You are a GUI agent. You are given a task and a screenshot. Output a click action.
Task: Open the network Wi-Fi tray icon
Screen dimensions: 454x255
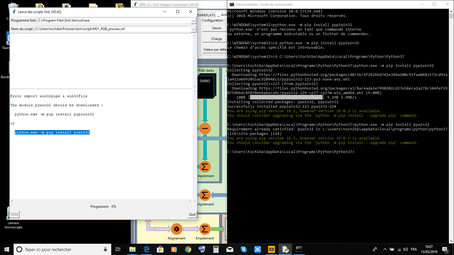tap(399, 249)
